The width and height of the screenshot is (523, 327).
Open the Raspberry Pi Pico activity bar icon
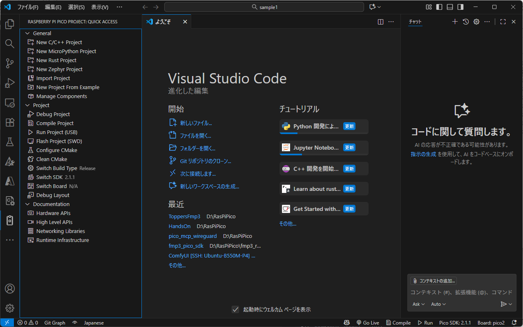click(x=10, y=220)
